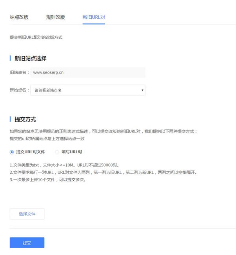This screenshot has width=236, height=255.
Task: Click the rule line 3.一次最多上传10个文件
Action: [48, 180]
